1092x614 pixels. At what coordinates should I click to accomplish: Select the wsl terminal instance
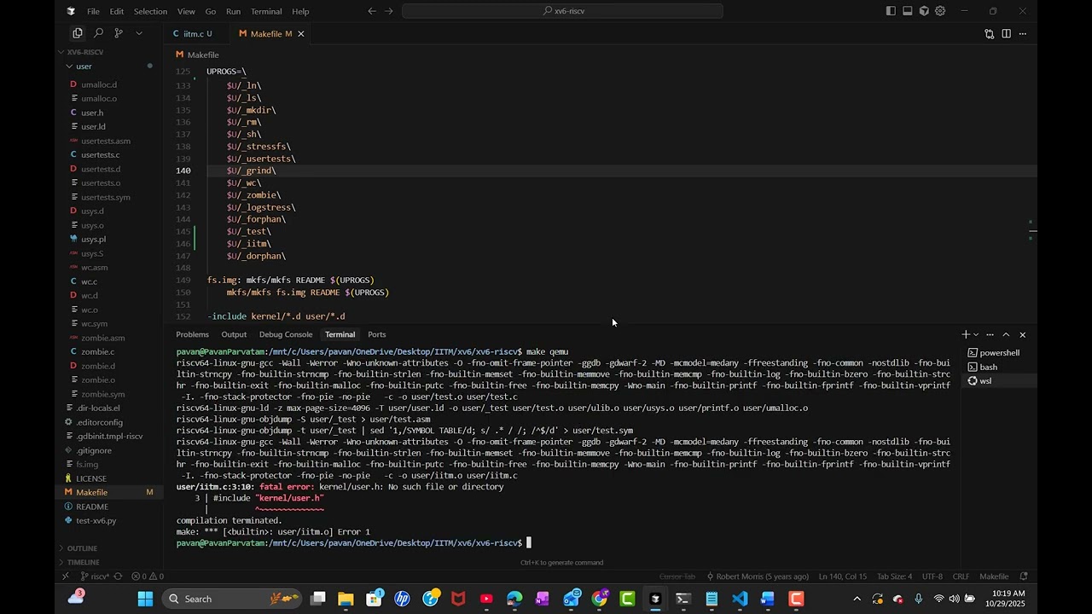[x=999, y=381]
